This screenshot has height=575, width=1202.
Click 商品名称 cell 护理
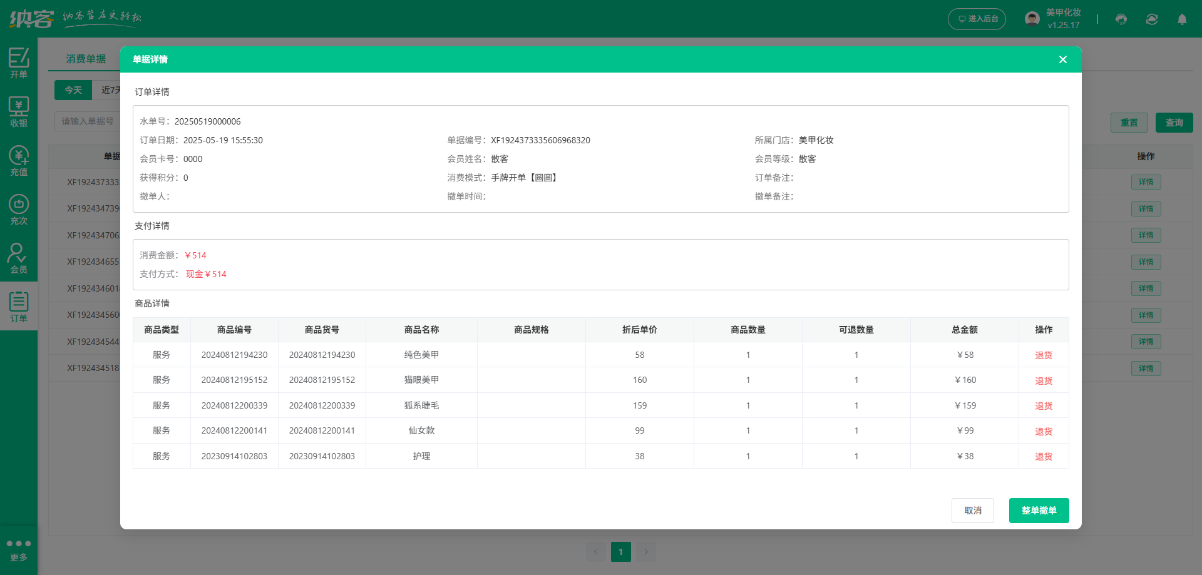tap(421, 456)
